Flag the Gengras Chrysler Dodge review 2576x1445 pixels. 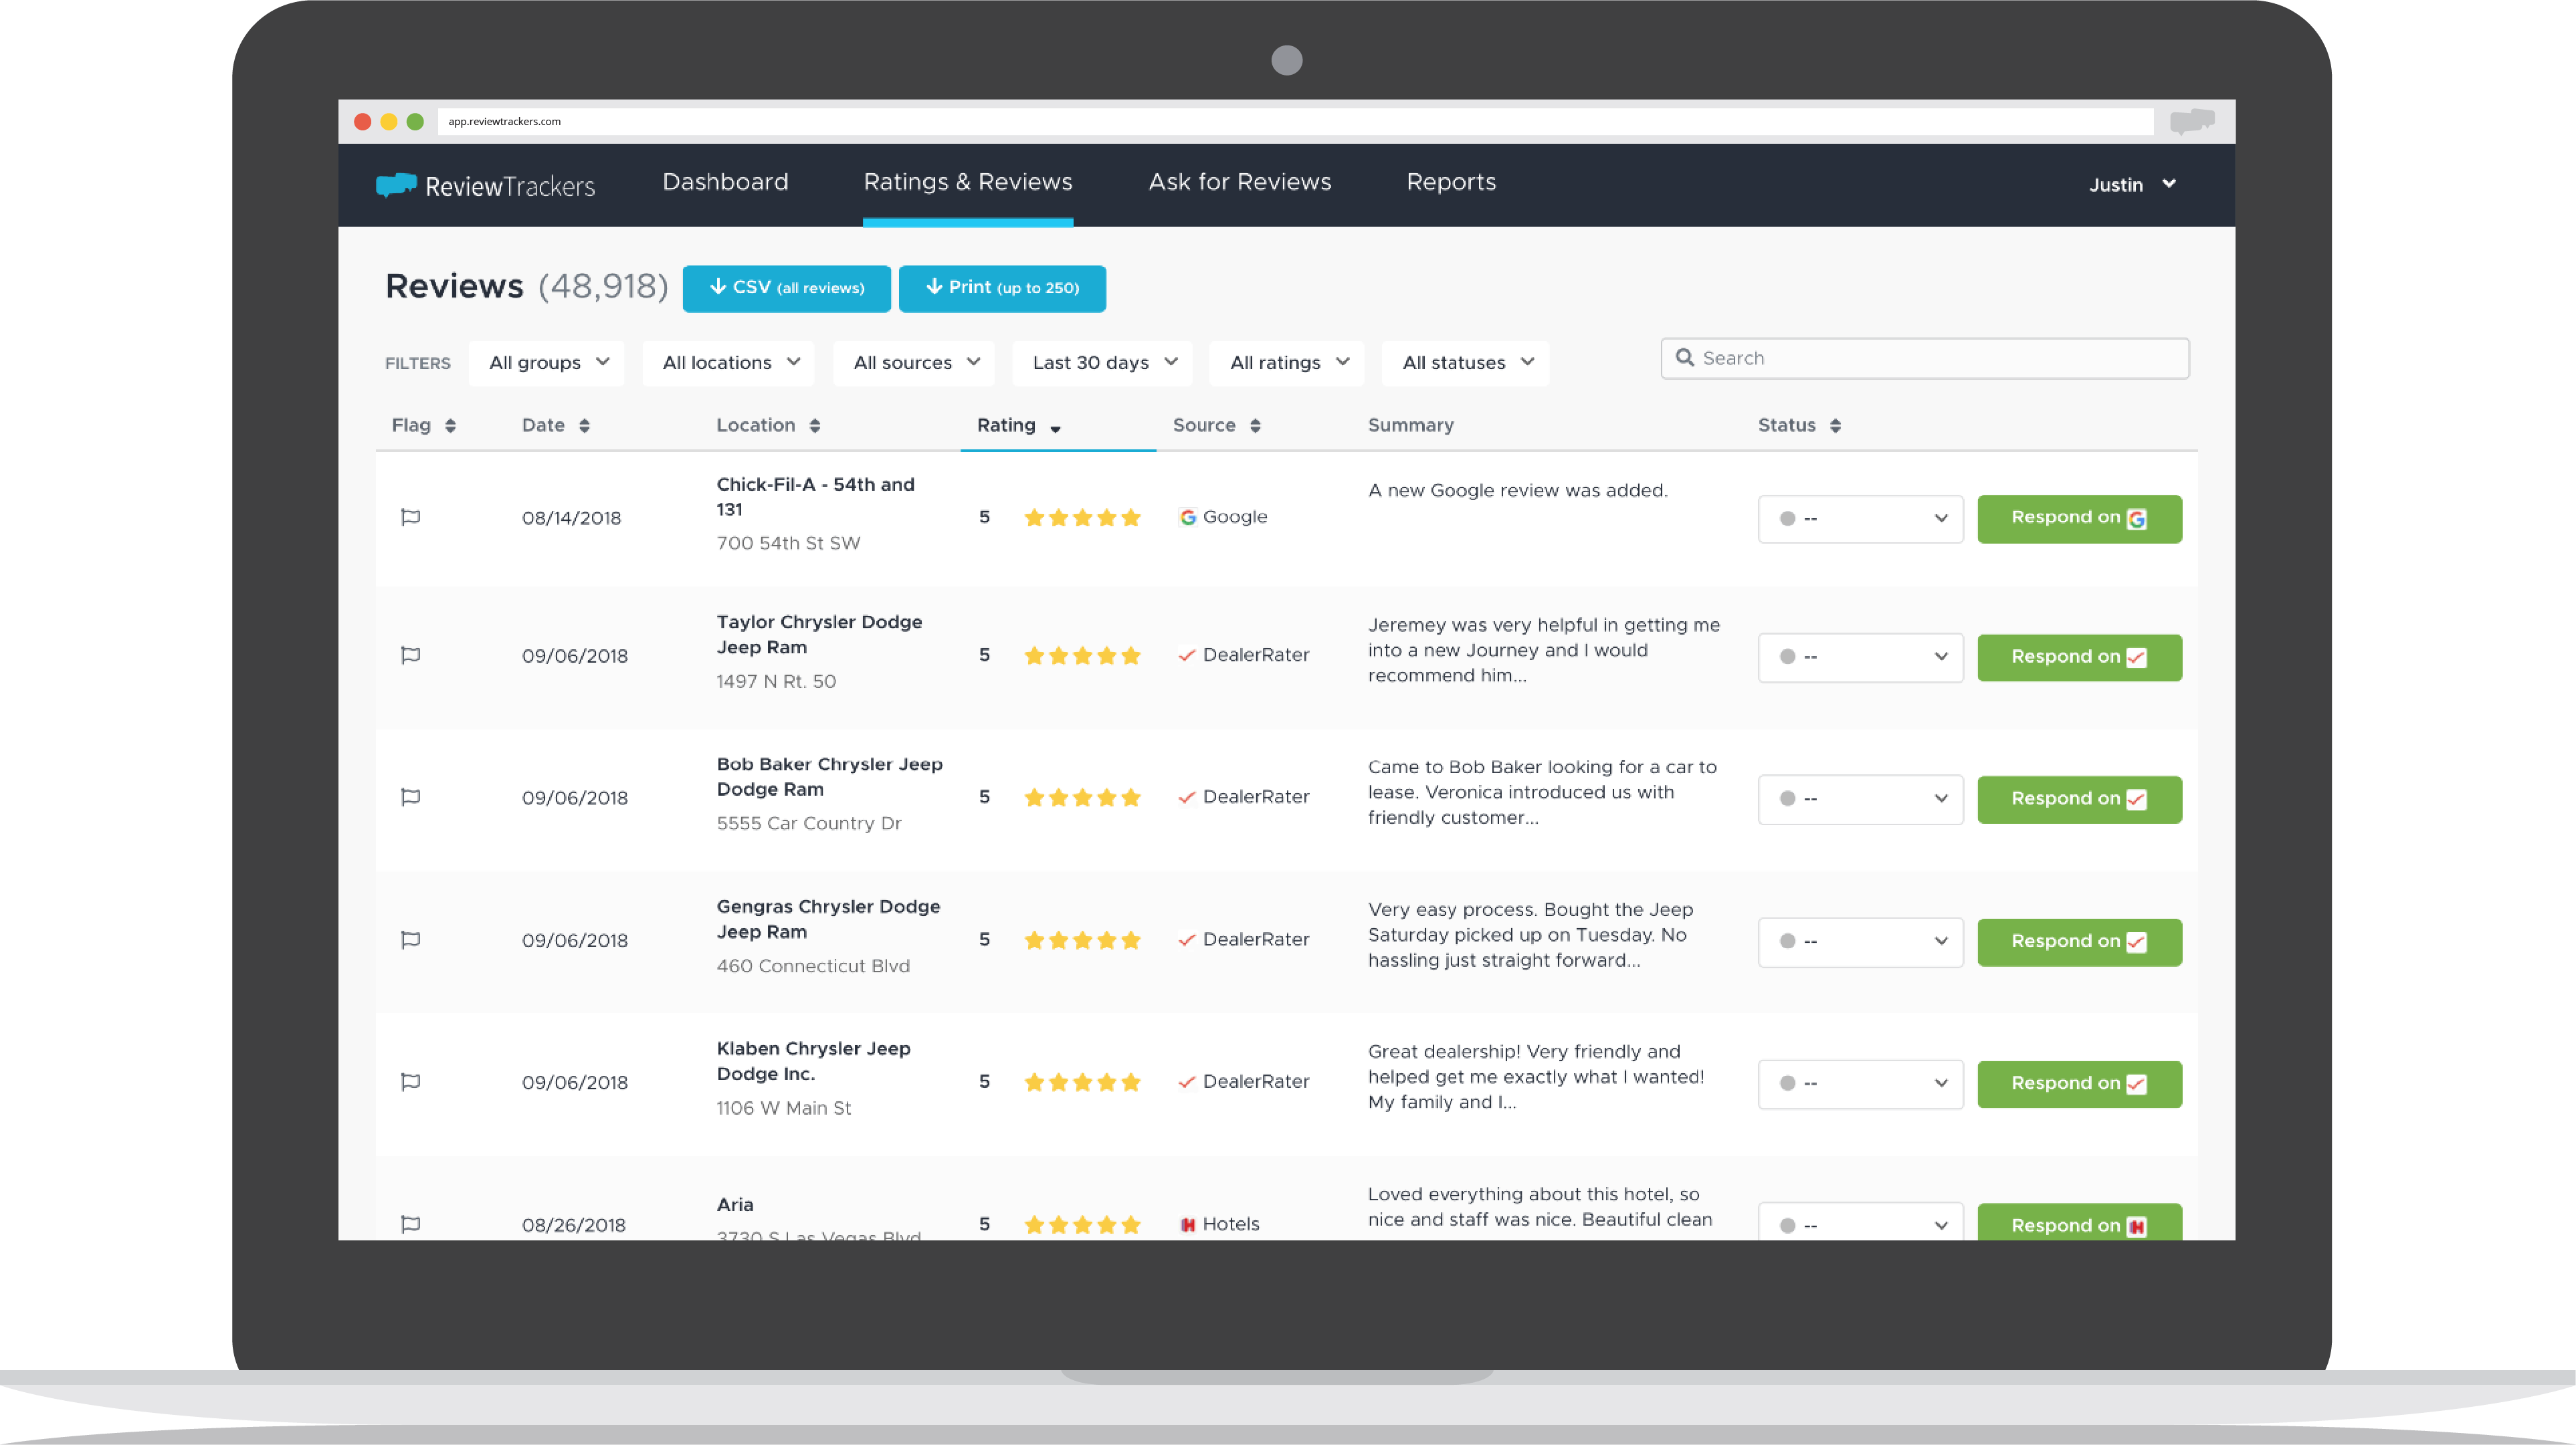(x=410, y=940)
